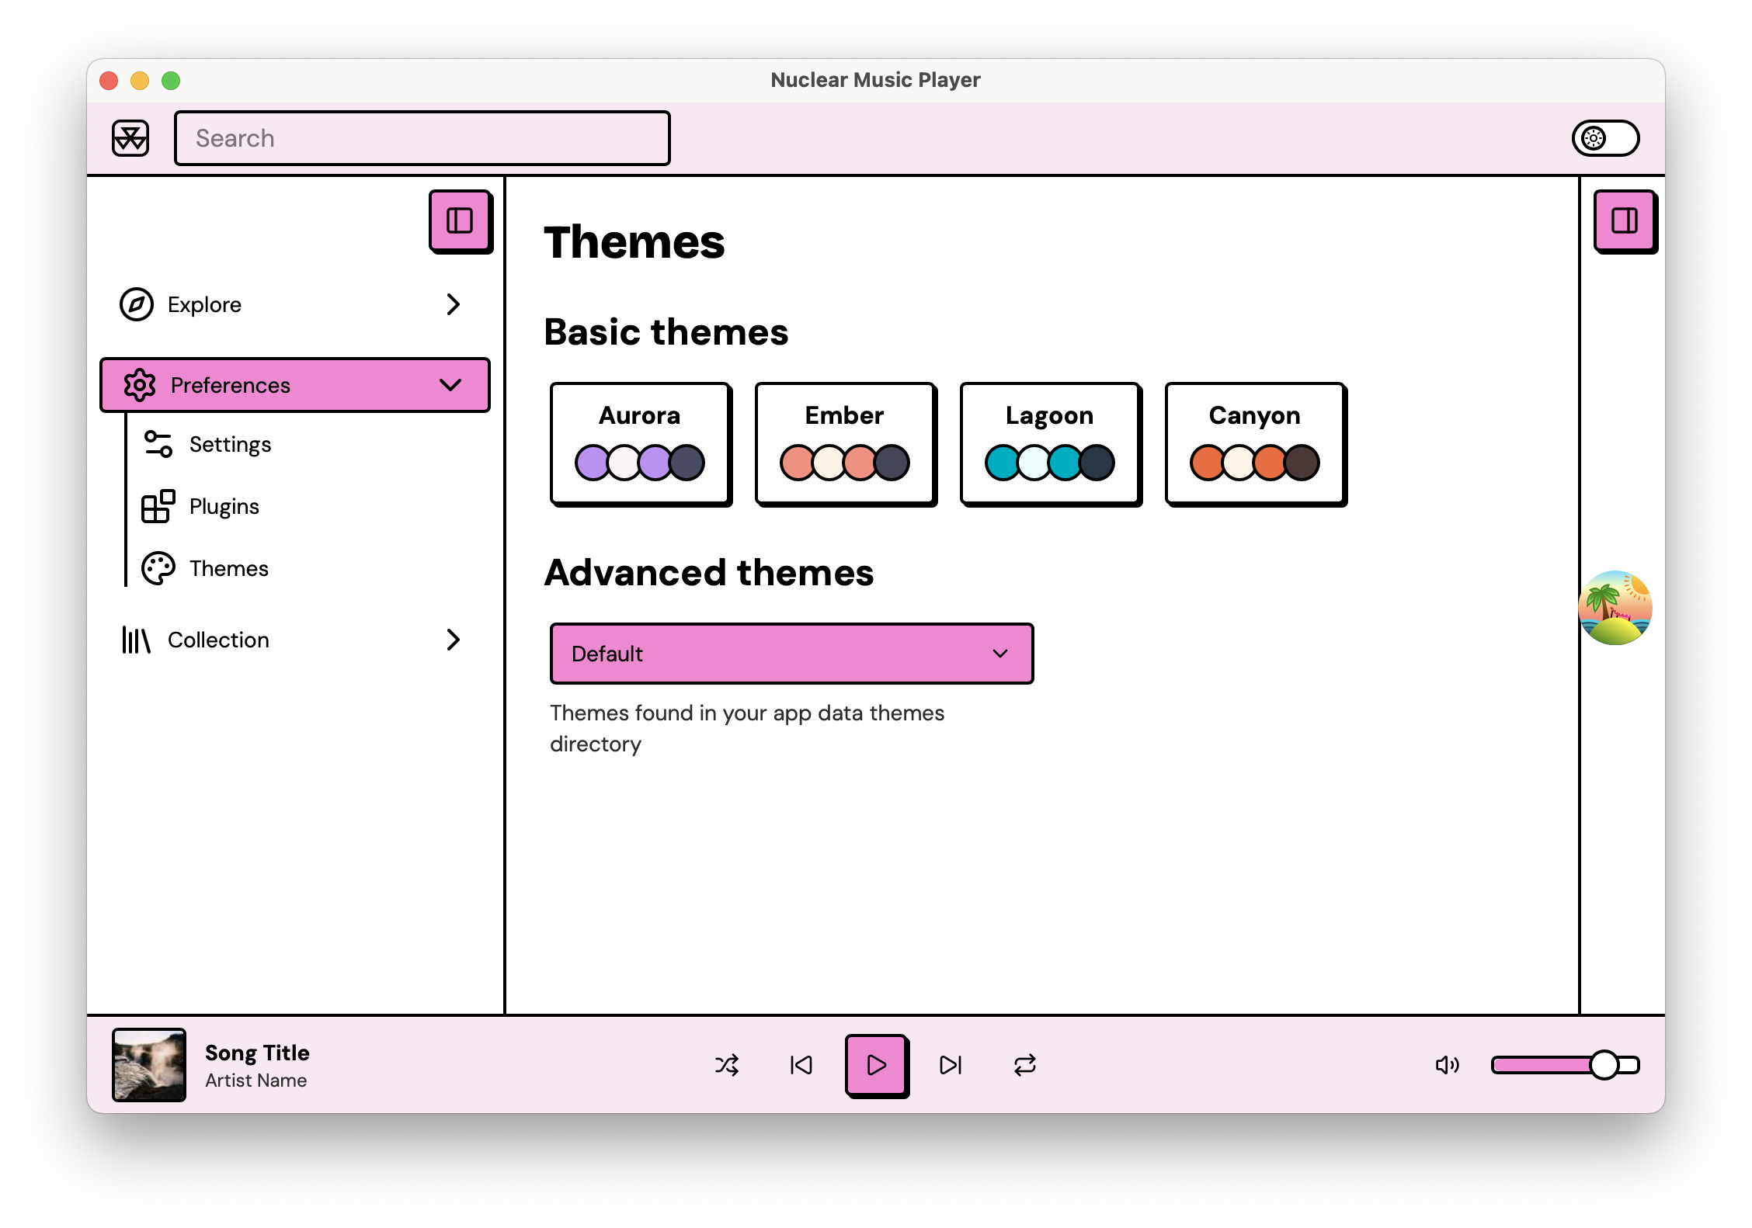The width and height of the screenshot is (1752, 1228).
Task: Click the Song Title text
Action: 257,1053
